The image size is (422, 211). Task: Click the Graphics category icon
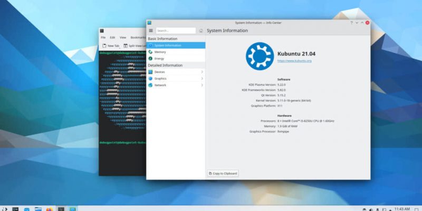pos(150,79)
